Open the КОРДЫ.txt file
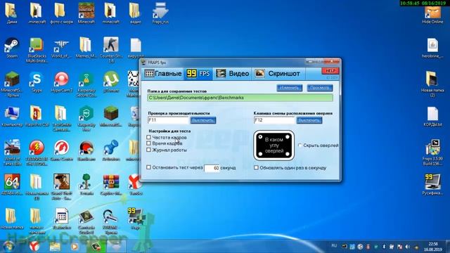The image size is (450, 253). click(x=432, y=116)
